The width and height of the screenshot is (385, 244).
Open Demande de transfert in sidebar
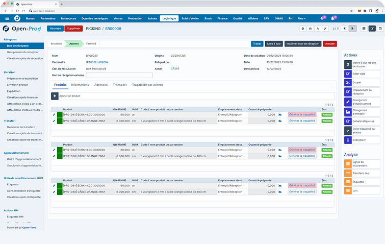(20, 127)
